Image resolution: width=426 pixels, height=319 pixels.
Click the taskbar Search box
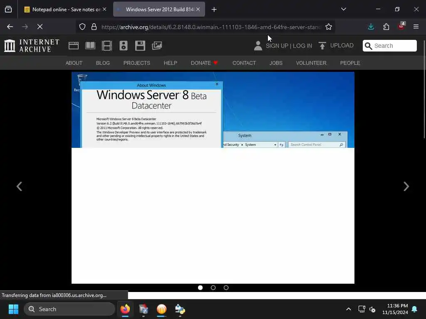pos(69,309)
